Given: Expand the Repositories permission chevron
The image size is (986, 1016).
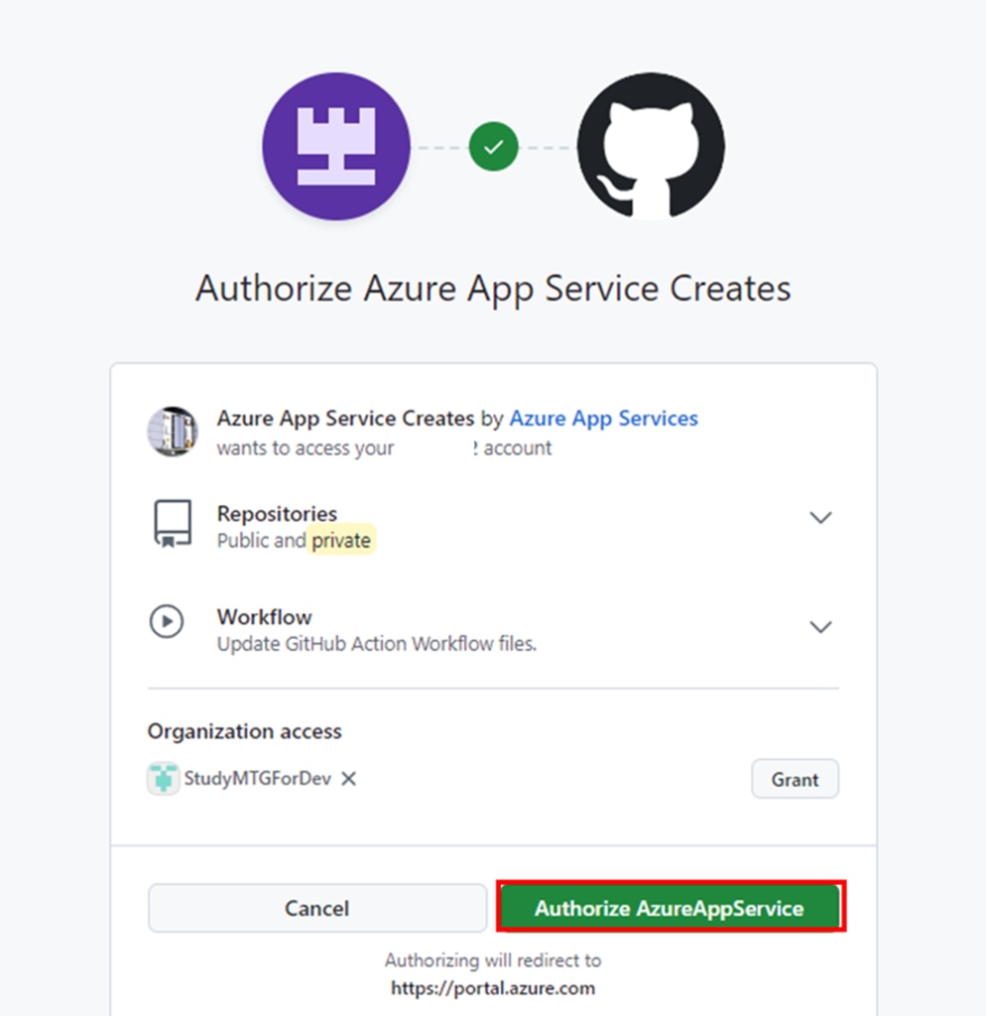Looking at the screenshot, I should pos(820,518).
